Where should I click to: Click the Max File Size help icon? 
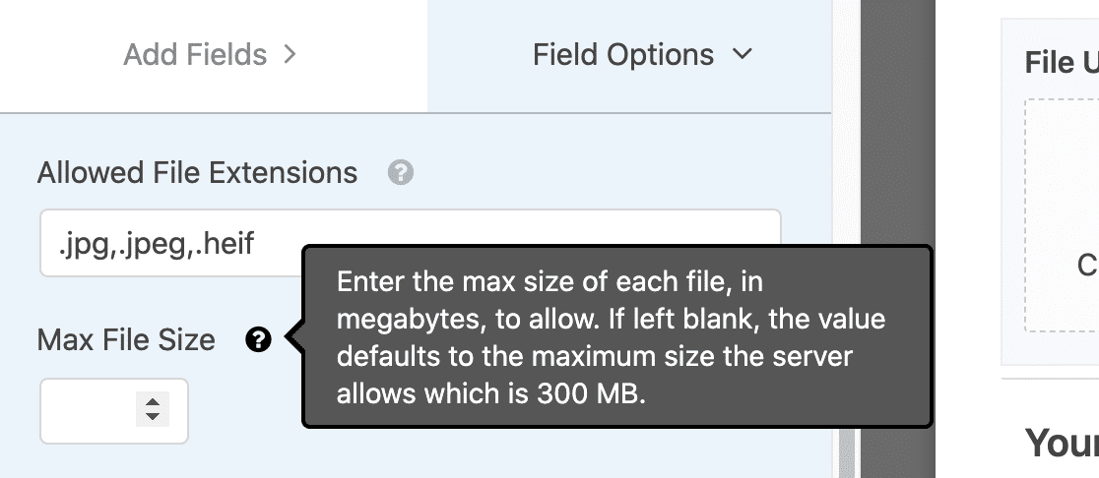coord(258,340)
